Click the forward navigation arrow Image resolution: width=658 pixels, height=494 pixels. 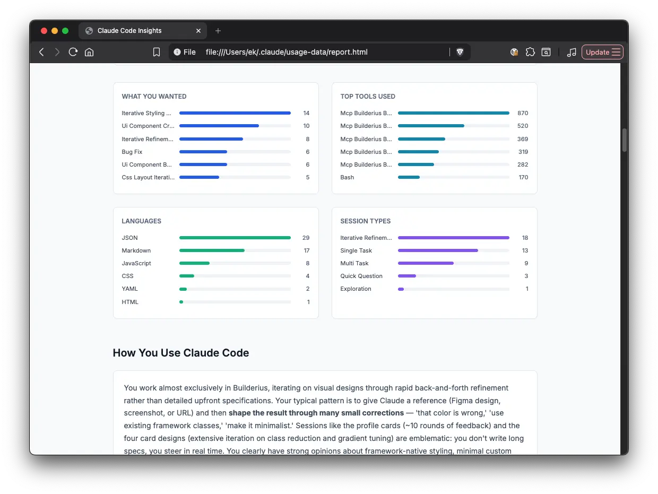pyautogui.click(x=57, y=52)
